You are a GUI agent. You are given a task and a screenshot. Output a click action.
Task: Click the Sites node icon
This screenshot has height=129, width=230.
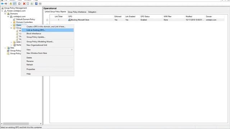[x=8, y=48]
